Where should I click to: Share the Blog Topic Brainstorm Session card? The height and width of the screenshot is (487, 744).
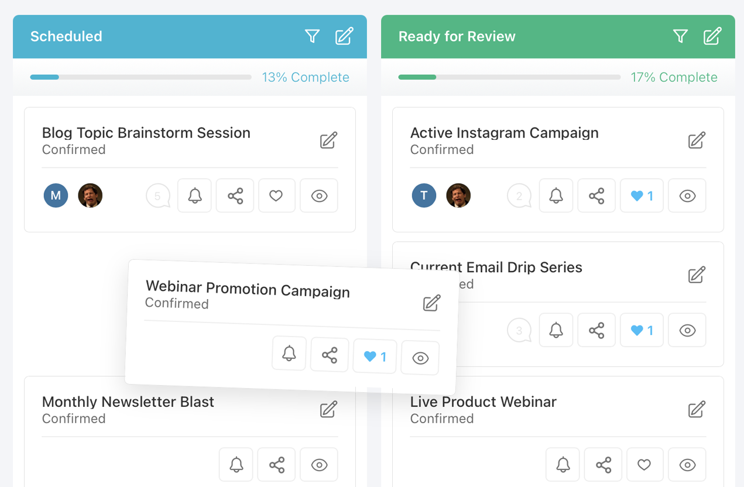[235, 196]
